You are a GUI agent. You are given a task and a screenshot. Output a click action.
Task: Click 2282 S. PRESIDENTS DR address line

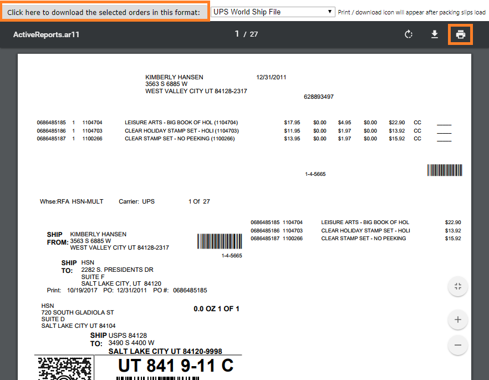pos(118,270)
